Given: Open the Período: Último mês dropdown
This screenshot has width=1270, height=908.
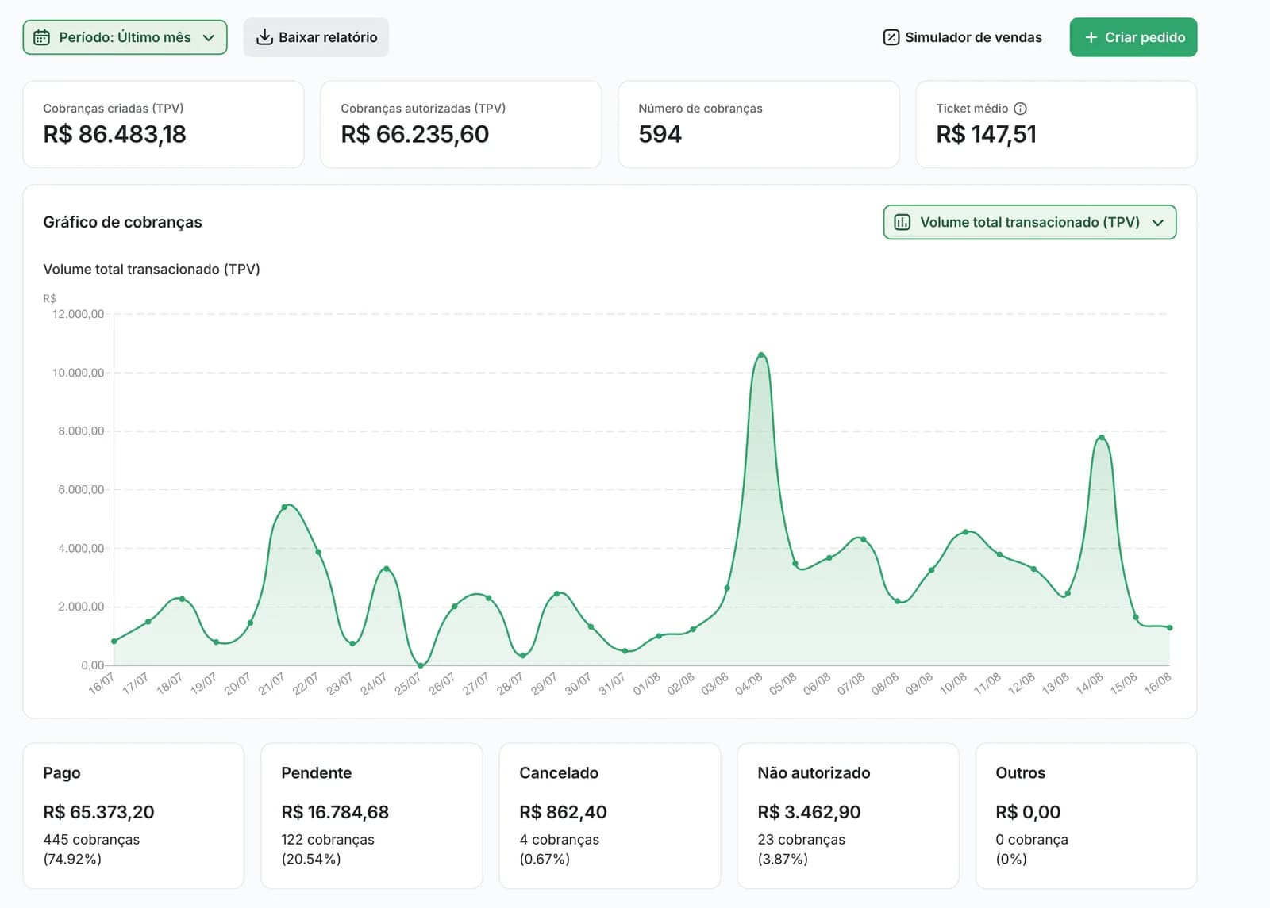Looking at the screenshot, I should click(x=125, y=37).
